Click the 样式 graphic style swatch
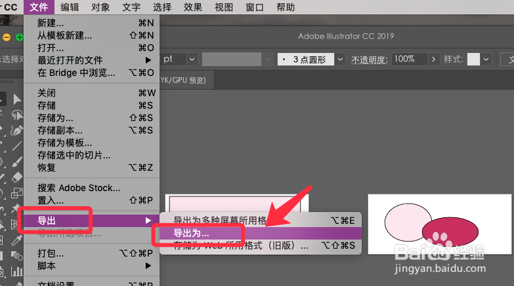Viewport: 514px width, 286px height. coord(473,60)
